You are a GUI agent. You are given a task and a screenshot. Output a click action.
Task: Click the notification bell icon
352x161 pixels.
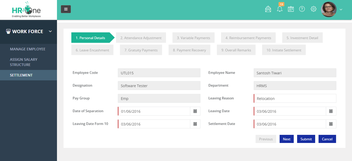(x=279, y=9)
